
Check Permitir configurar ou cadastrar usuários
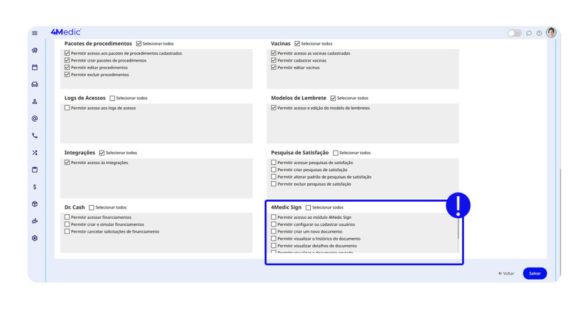(274, 224)
